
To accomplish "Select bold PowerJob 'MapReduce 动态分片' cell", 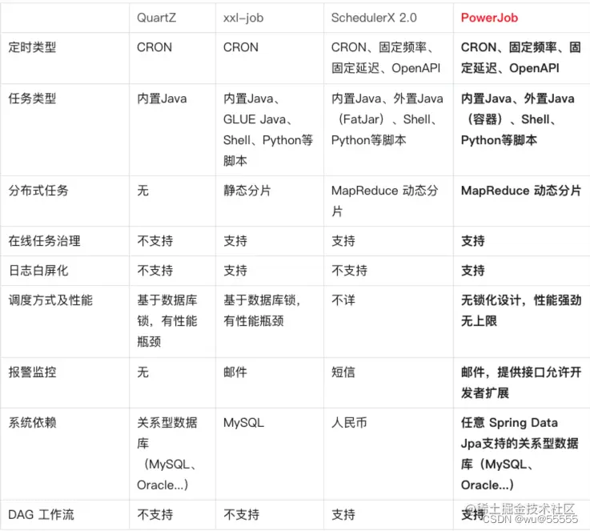I will pyautogui.click(x=521, y=191).
